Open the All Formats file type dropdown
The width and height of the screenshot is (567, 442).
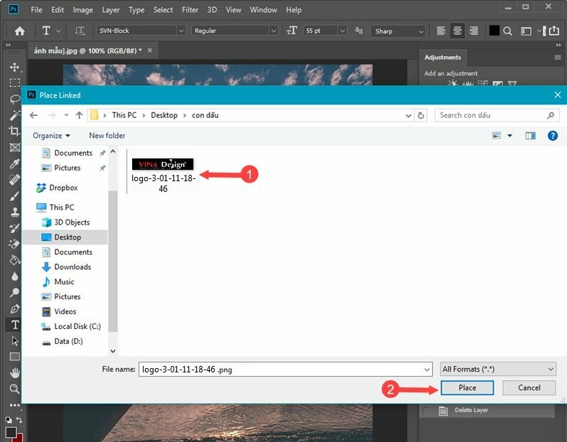tap(498, 370)
